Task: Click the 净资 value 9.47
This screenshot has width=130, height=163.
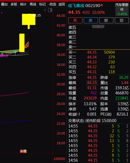Action: click(93, 109)
